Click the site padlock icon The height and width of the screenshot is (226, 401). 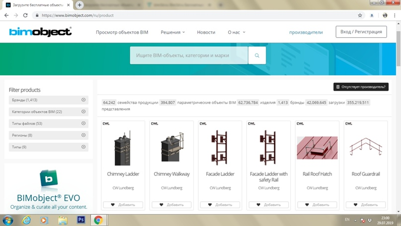pos(37,15)
